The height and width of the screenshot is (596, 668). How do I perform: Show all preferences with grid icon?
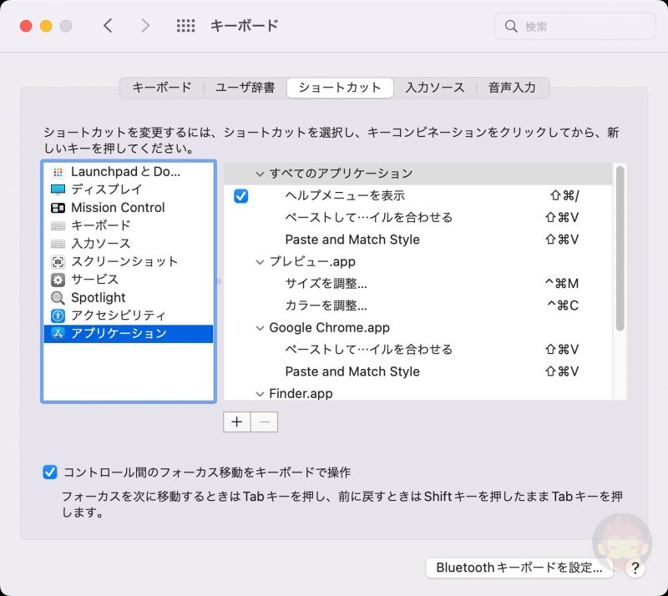point(185,26)
